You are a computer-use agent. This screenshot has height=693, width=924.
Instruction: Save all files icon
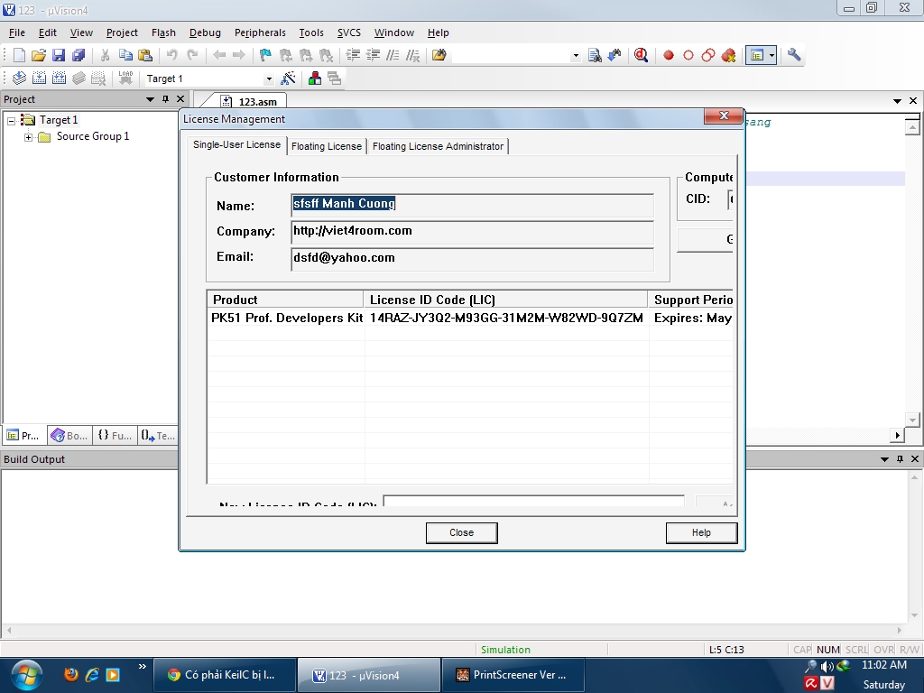click(x=79, y=55)
